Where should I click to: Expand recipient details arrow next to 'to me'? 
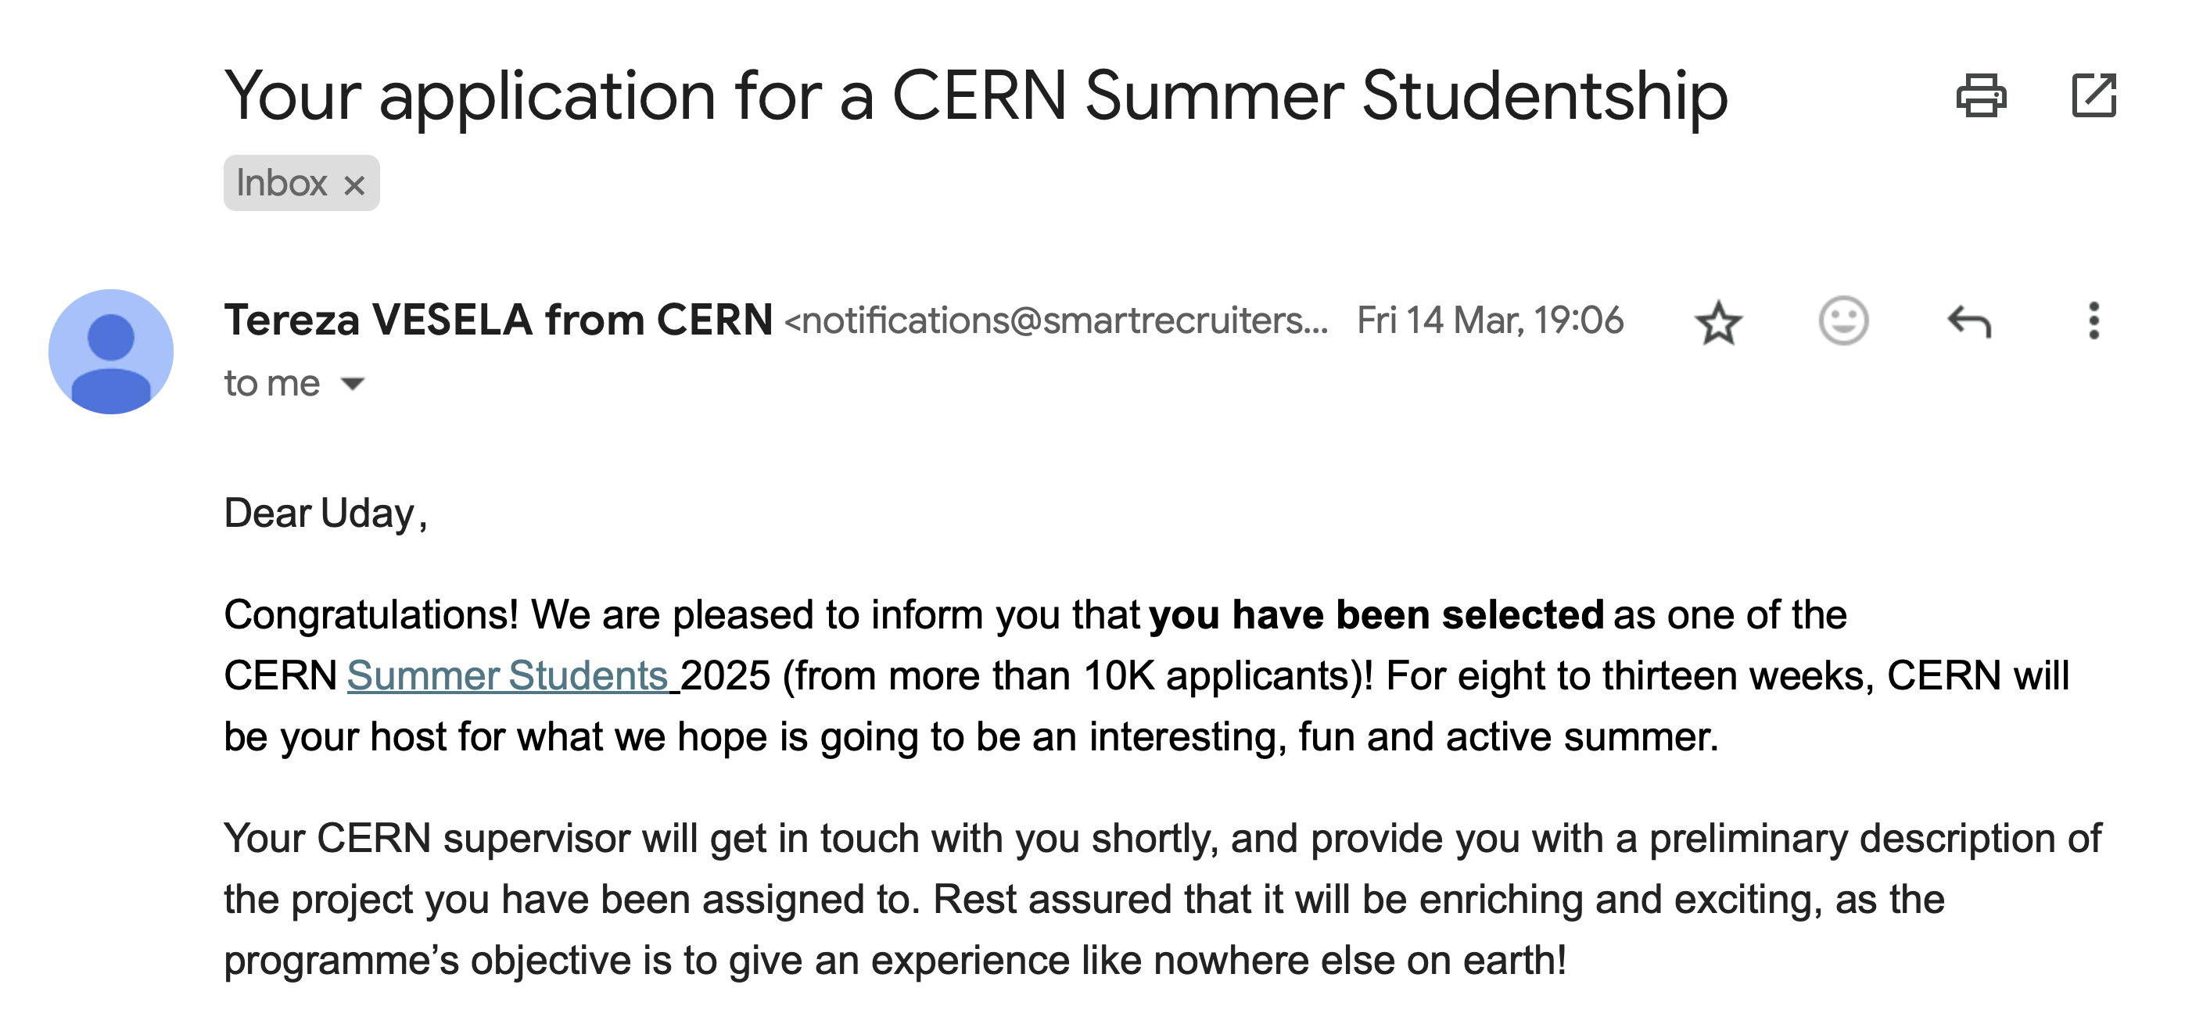pos(352,384)
